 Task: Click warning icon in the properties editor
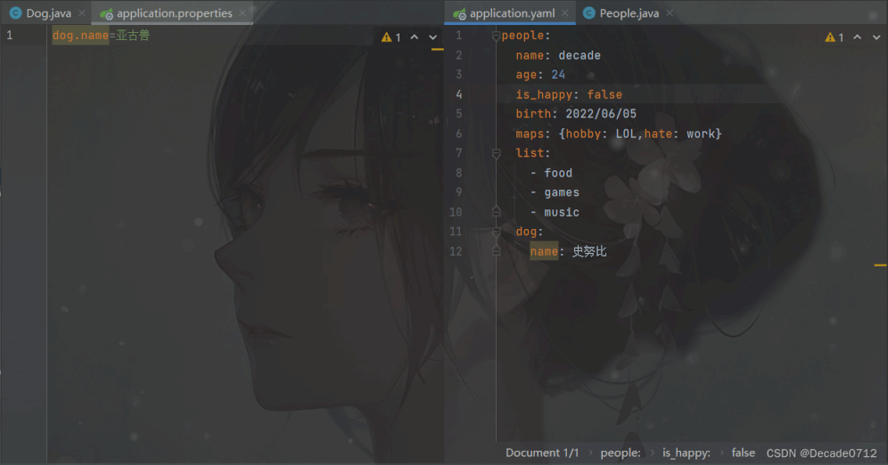pyautogui.click(x=387, y=37)
